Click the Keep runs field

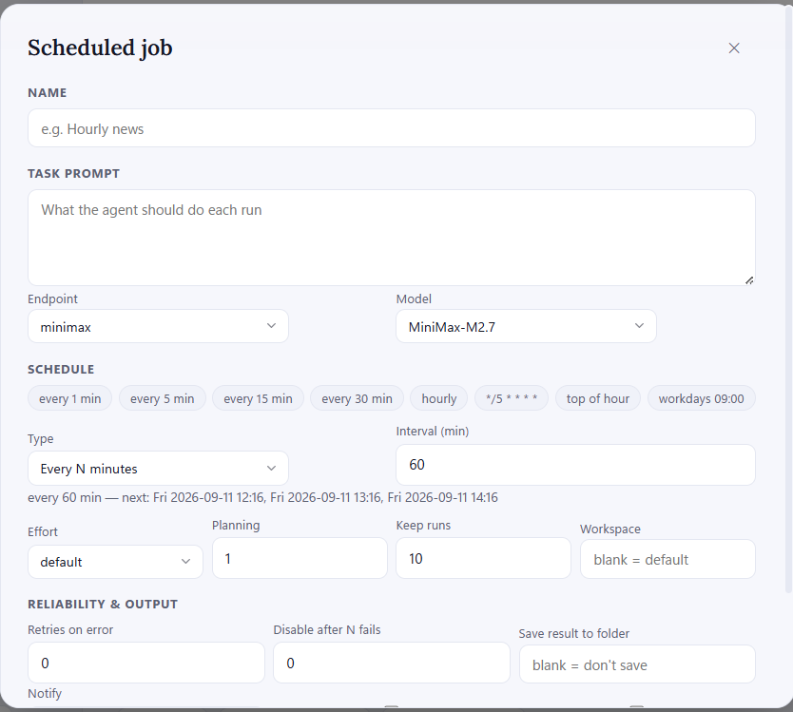tap(483, 558)
